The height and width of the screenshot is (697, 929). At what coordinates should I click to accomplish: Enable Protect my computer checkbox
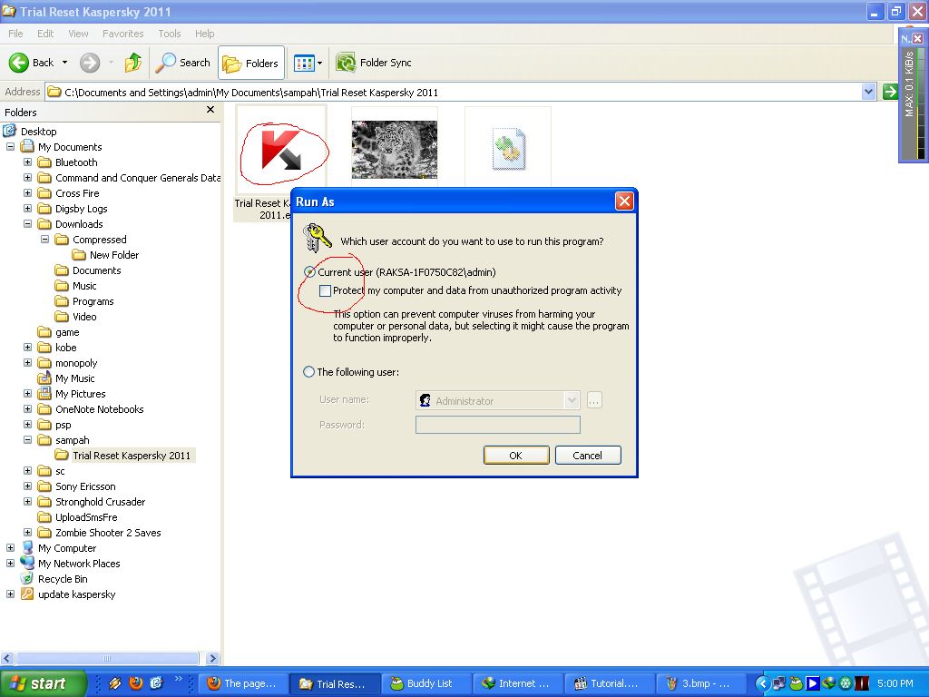click(x=325, y=290)
